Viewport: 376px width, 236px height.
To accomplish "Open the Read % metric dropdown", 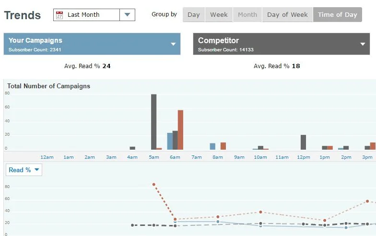I will click(24, 170).
